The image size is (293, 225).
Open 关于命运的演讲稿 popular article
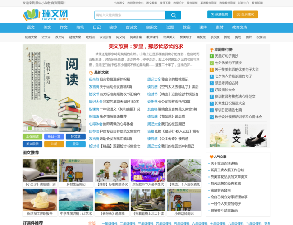(x=224, y=163)
